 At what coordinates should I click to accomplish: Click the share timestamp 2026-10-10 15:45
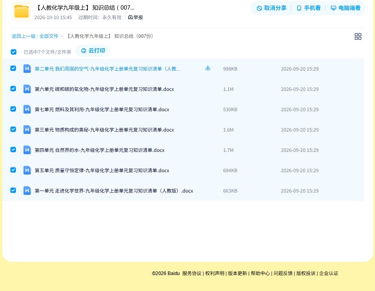pos(53,18)
